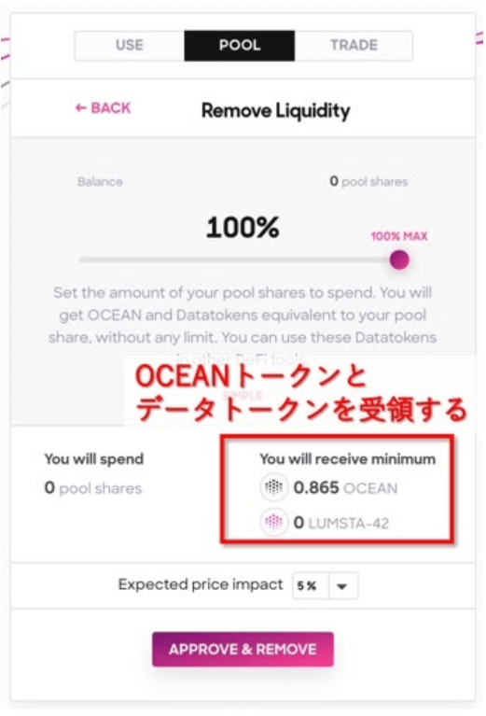Click the middle of the liquidity slider track

tap(240, 260)
